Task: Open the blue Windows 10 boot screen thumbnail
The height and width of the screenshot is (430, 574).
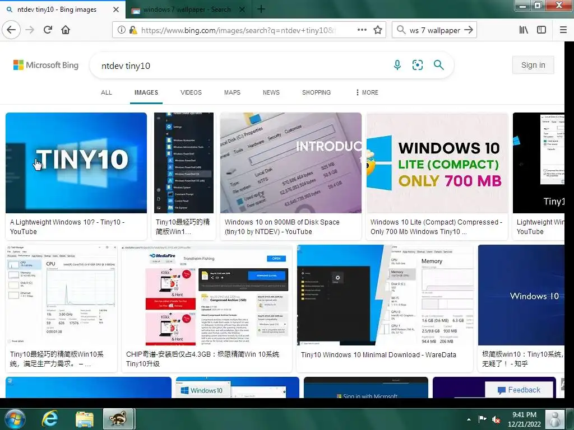Action: 521,295
